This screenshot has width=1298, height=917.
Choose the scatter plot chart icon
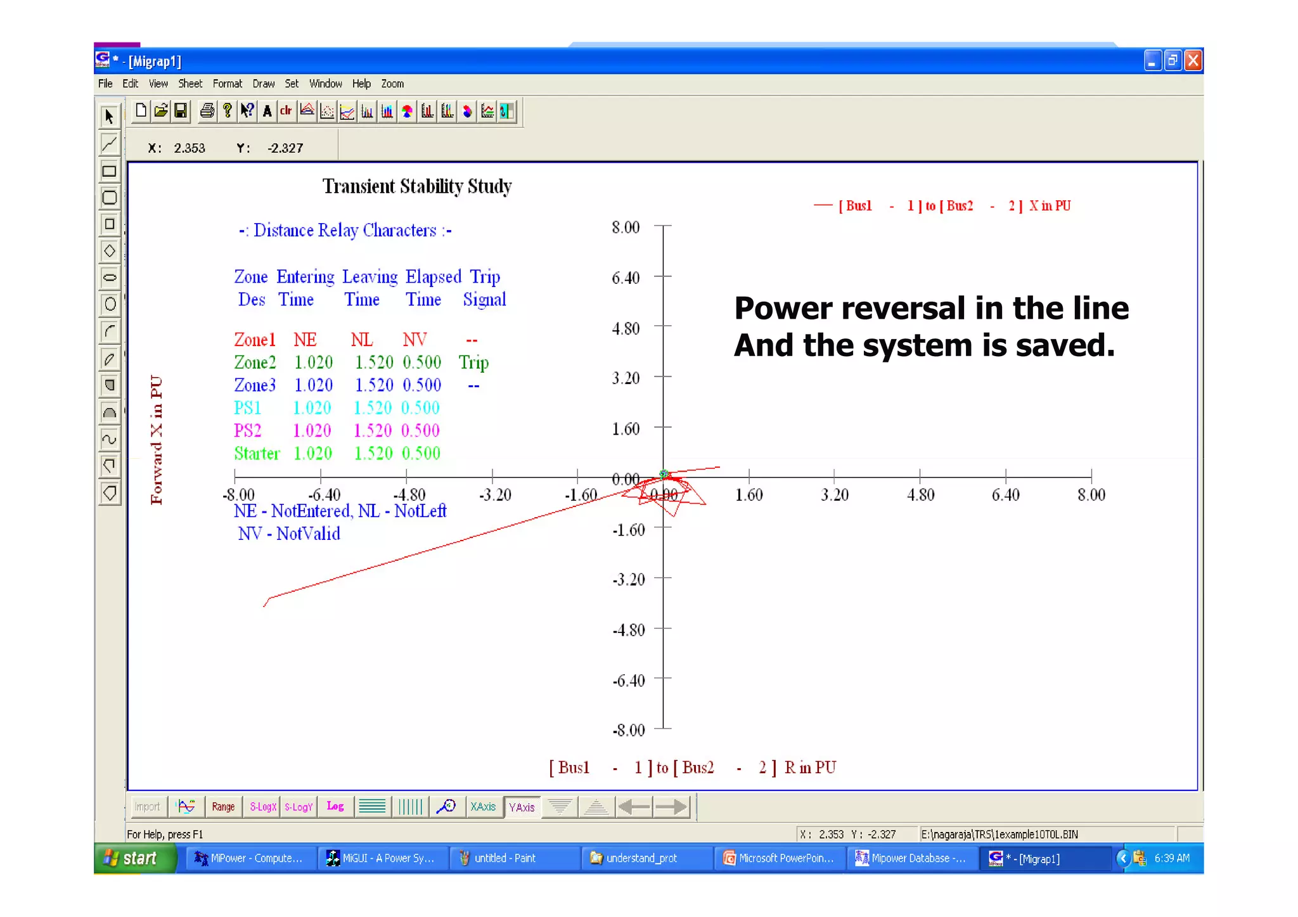(x=327, y=112)
